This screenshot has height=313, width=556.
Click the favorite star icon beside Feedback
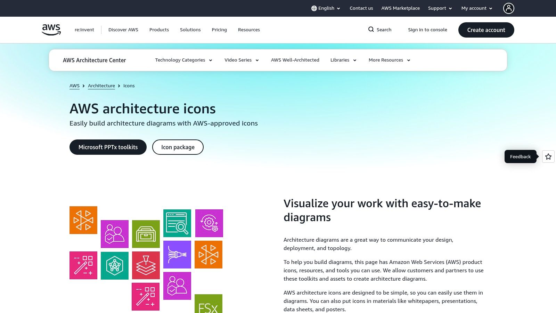548,156
